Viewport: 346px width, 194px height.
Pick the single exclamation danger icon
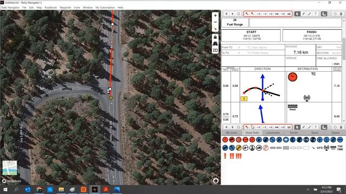225,156
